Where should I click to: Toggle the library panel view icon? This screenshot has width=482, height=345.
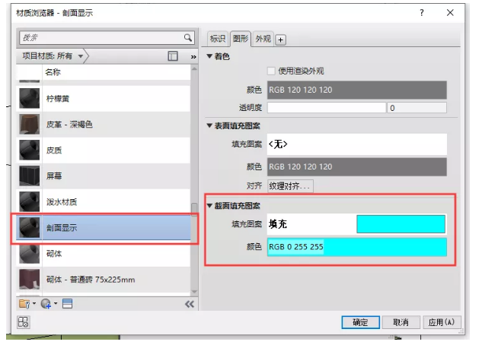[x=173, y=56]
